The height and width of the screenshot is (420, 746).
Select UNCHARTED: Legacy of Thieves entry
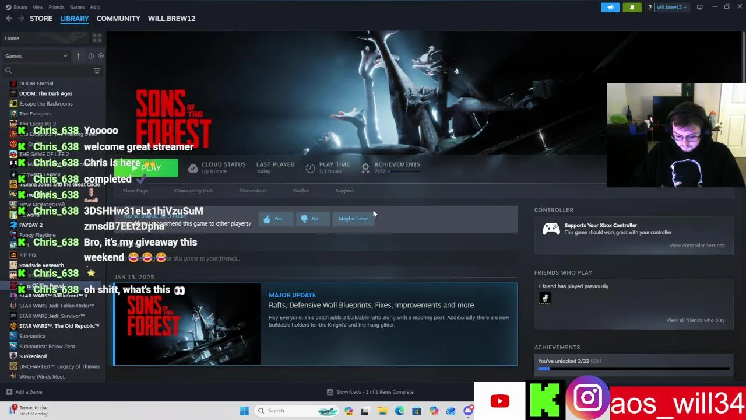(59, 367)
